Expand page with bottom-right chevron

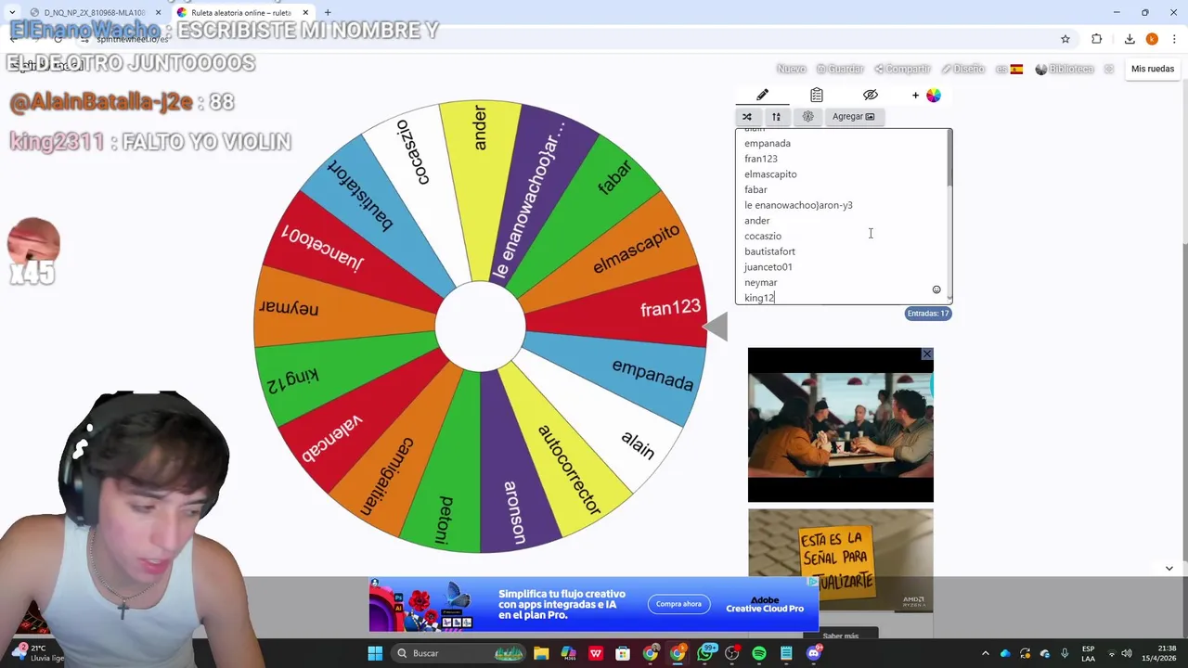(1169, 568)
